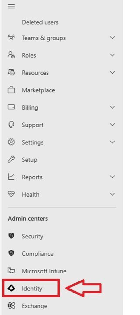Click the Roles person-badge icon
Screen dimensions: 140x315
(11, 55)
